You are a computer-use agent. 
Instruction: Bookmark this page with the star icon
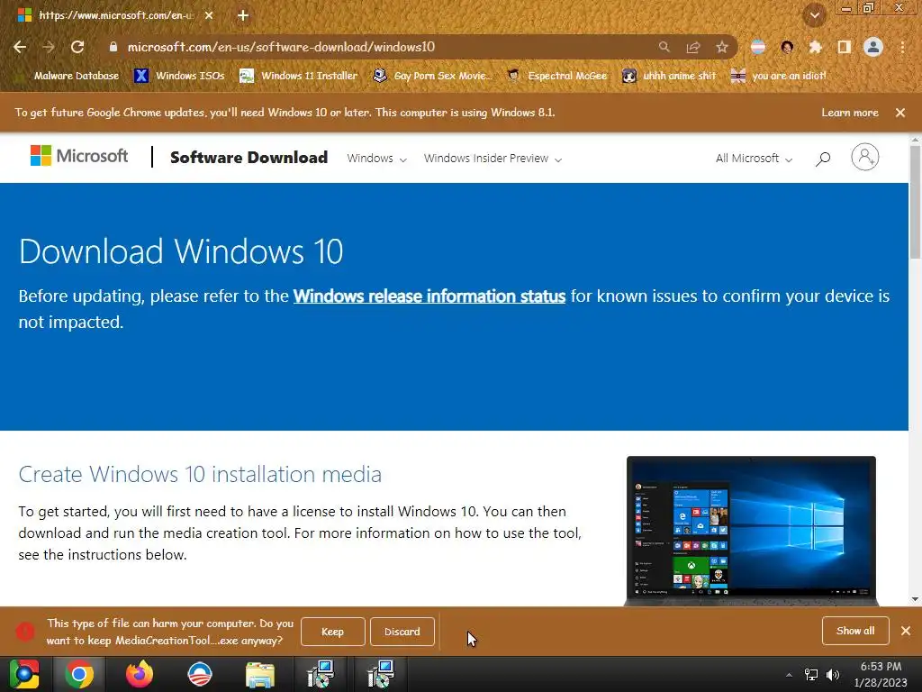722,47
